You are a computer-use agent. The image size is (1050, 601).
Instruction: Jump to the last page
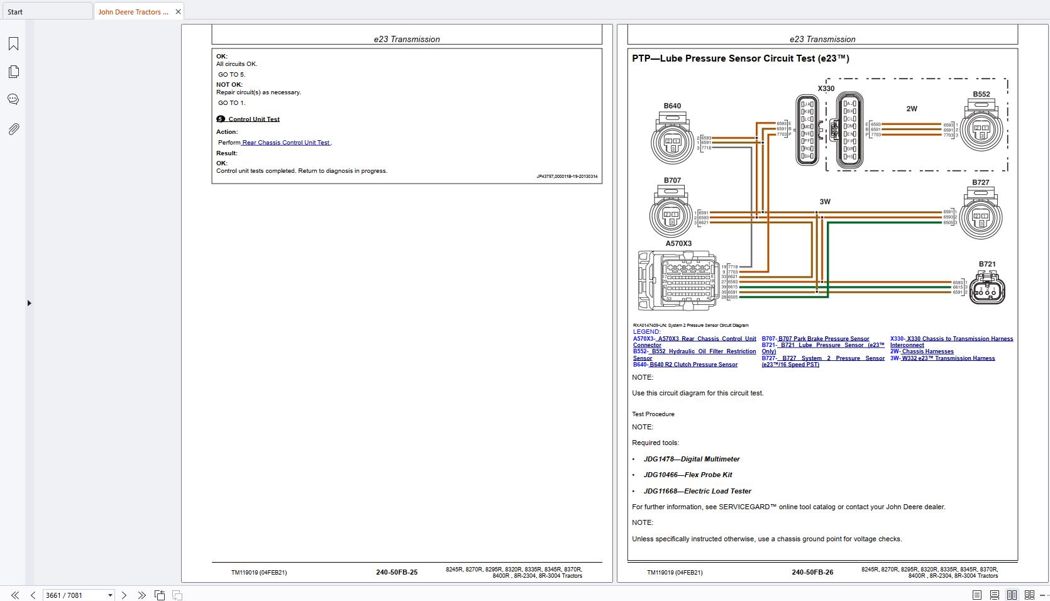[x=141, y=595]
